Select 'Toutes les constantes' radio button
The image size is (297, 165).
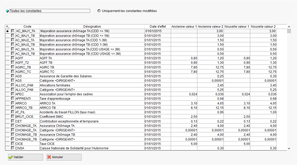click(x=7, y=11)
